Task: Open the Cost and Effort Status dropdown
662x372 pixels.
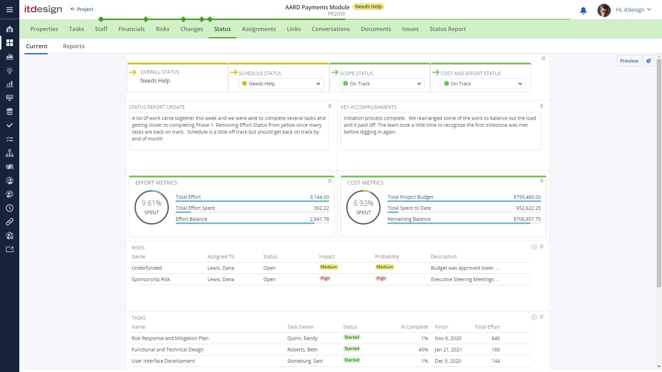Action: (x=483, y=84)
